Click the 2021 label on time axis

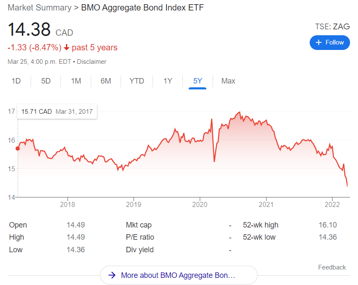(266, 205)
